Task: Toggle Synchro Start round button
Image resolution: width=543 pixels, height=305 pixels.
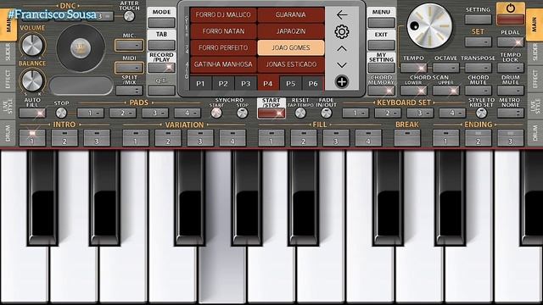Action: pos(216,113)
